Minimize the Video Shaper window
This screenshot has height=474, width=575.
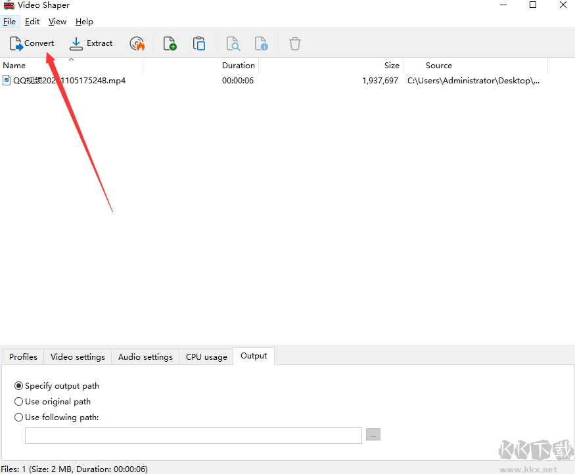(503, 5)
